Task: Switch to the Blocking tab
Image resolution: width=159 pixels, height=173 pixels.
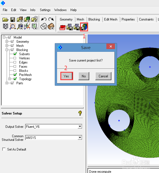Action: [94, 19]
